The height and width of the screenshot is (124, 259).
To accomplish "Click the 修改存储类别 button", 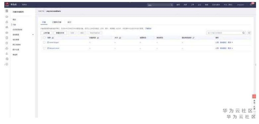I will 95,33.
